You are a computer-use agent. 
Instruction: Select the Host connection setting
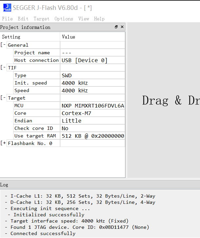(x=36, y=60)
